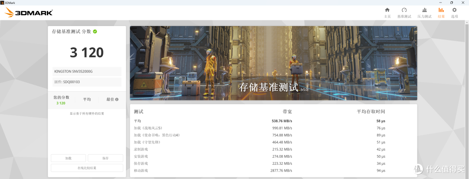Click the main vertical scrollbar
The width and height of the screenshot is (469, 179).
(467, 99)
